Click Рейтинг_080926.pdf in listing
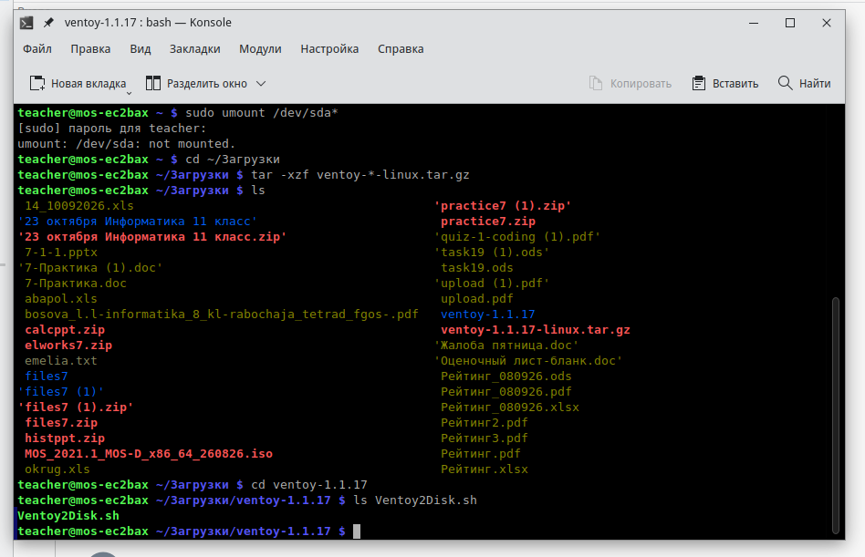This screenshot has height=557, width=865. click(x=505, y=392)
